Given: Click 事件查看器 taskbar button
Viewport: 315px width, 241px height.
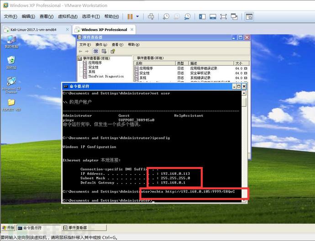Looking at the screenshot, I should click(x=84, y=228).
